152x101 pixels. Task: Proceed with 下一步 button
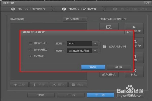100,95
